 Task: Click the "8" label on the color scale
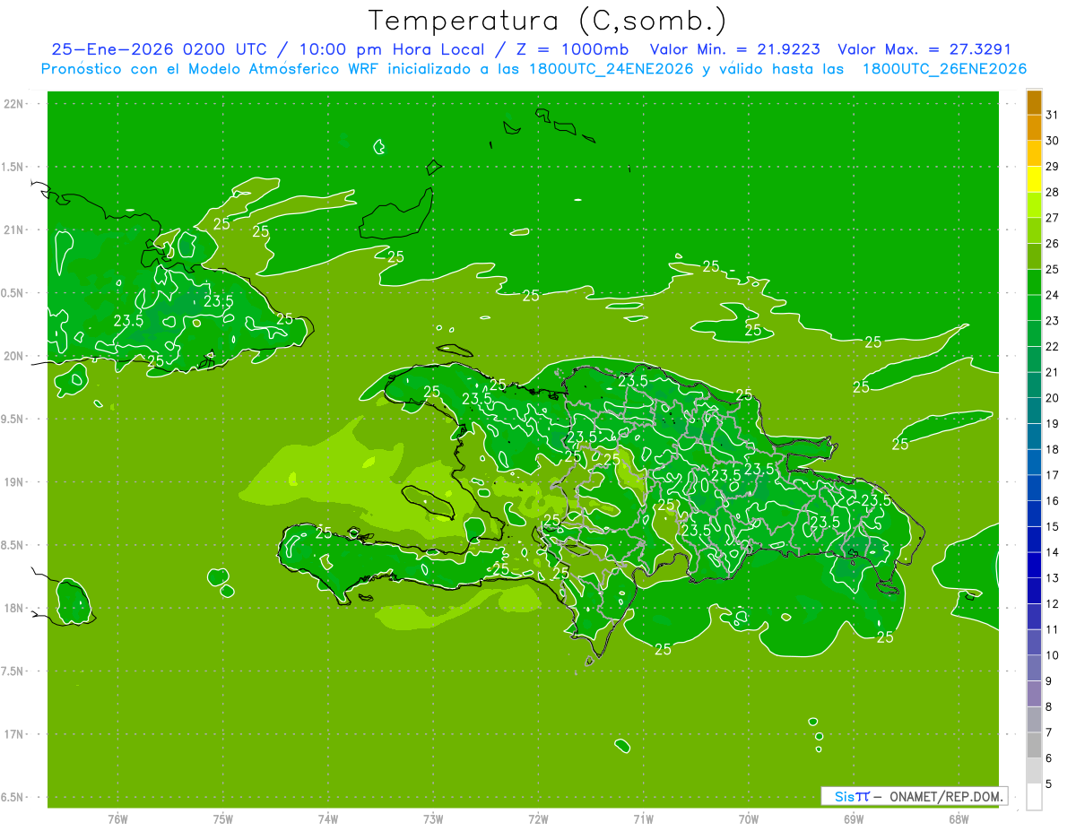1049,706
